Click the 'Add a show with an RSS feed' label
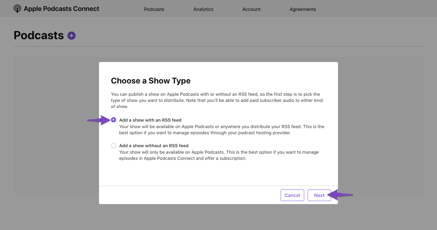This screenshot has width=437, height=230. click(x=150, y=120)
